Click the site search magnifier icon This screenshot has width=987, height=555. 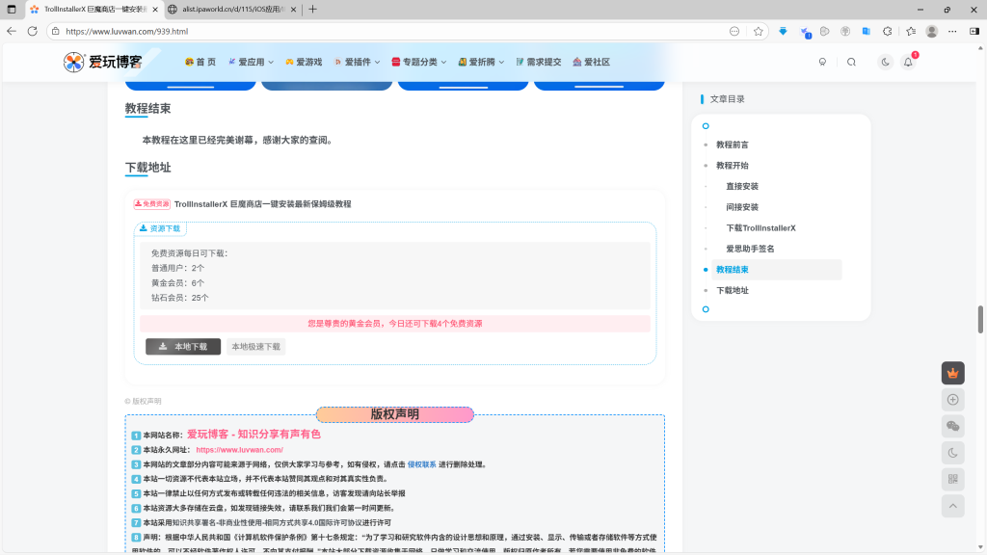(851, 62)
